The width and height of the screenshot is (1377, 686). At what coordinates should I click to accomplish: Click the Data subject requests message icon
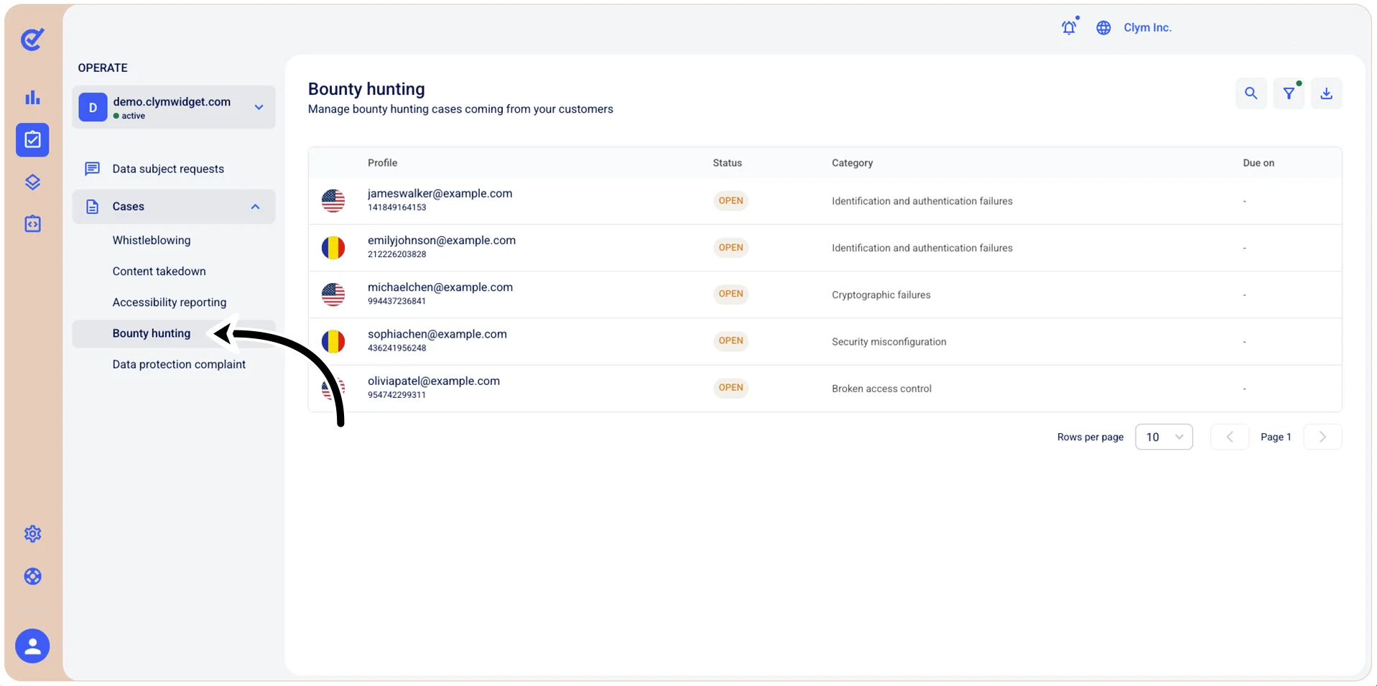pos(92,169)
